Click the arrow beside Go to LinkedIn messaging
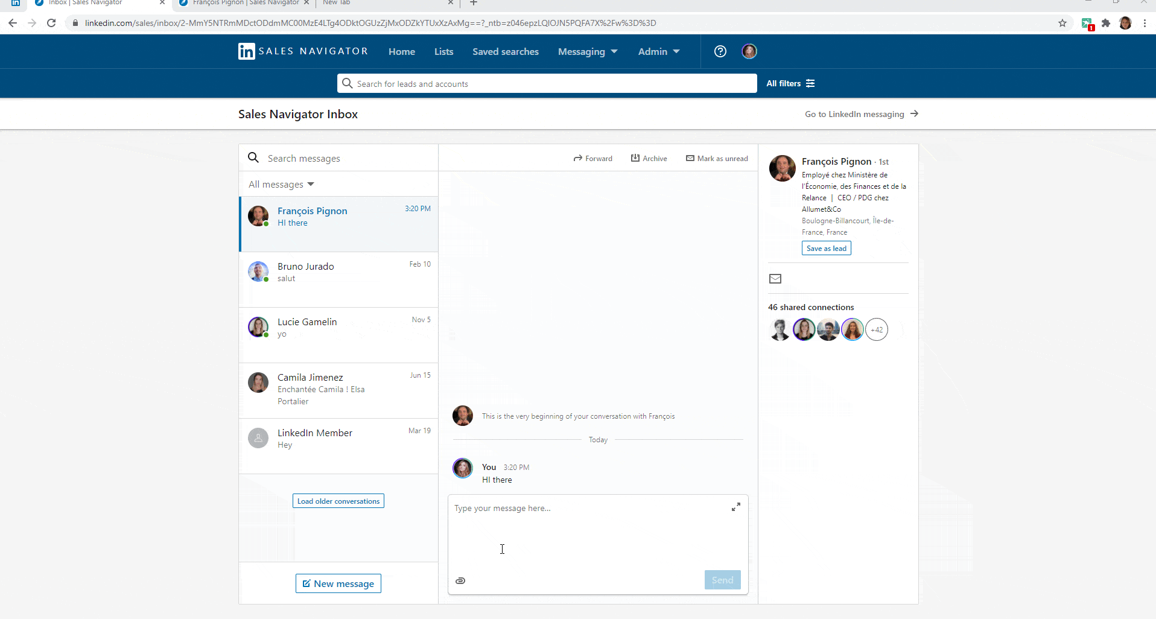This screenshot has width=1156, height=619. click(x=914, y=113)
